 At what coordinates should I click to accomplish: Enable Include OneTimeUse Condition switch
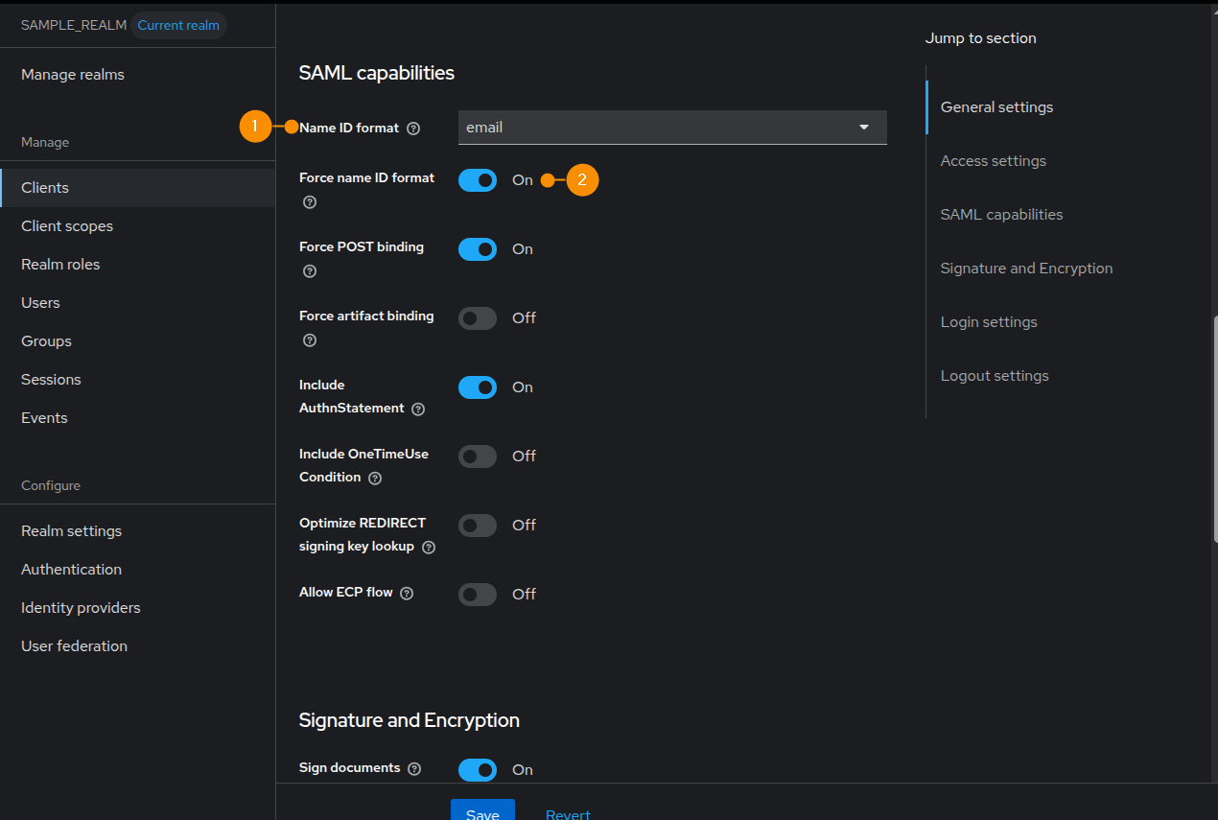coord(478,457)
